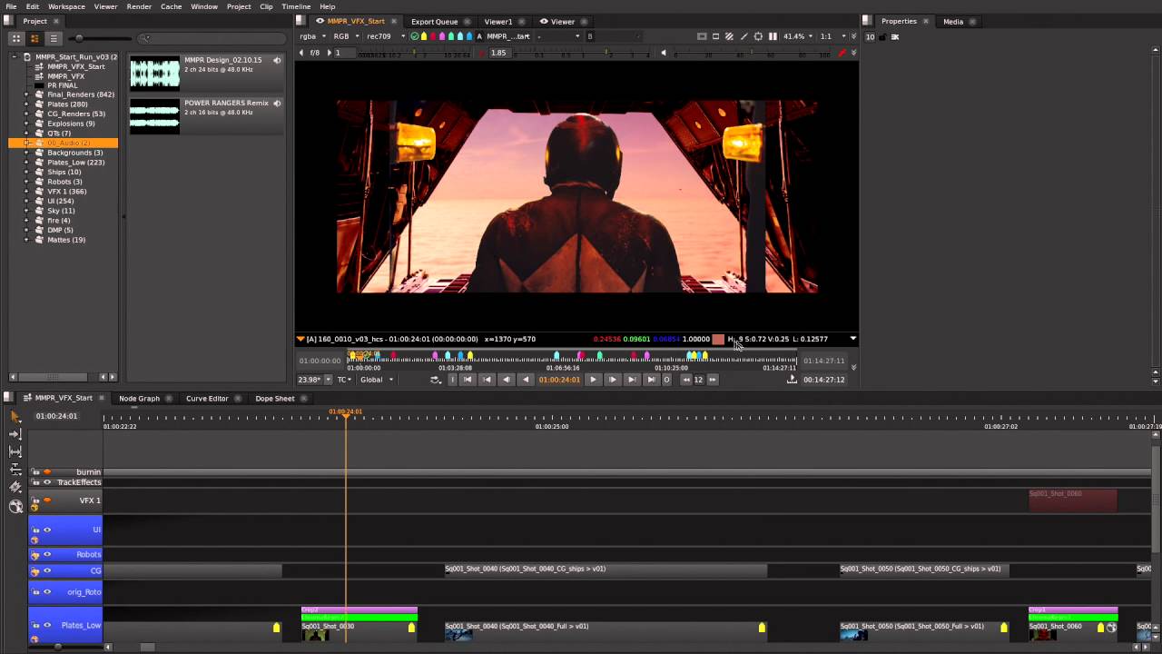Open the RGB channel display dropdown

click(x=345, y=36)
